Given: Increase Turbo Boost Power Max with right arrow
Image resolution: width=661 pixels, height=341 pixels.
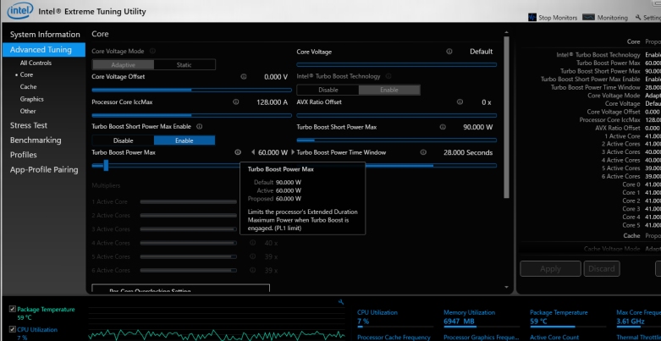Looking at the screenshot, I should (x=294, y=152).
